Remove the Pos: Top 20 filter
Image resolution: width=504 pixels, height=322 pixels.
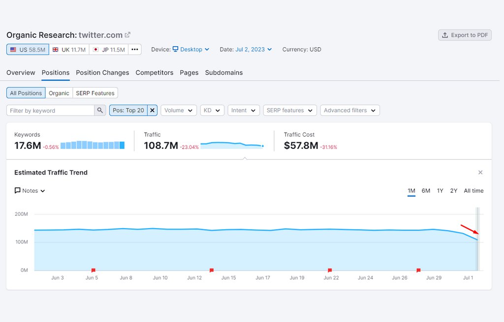click(153, 111)
